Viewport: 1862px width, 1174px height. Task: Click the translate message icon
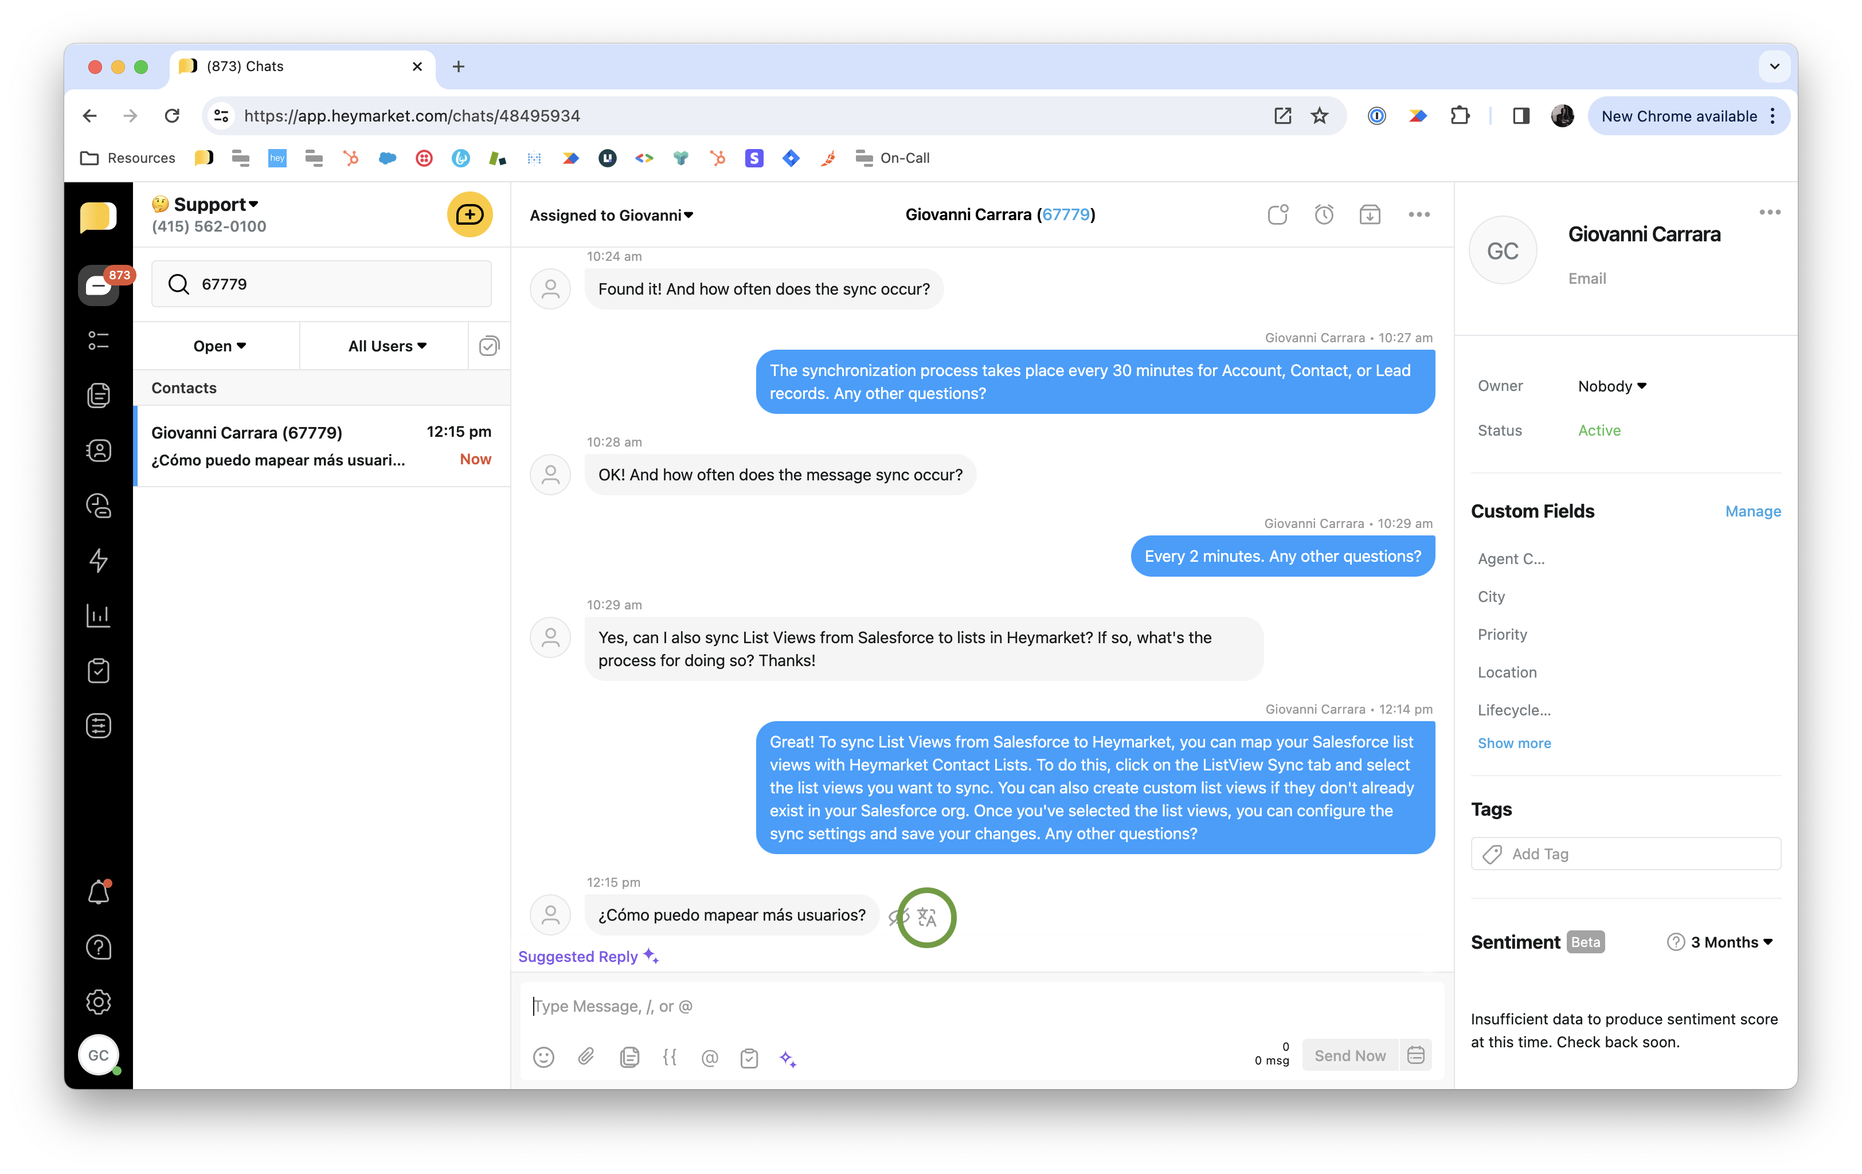(x=926, y=917)
